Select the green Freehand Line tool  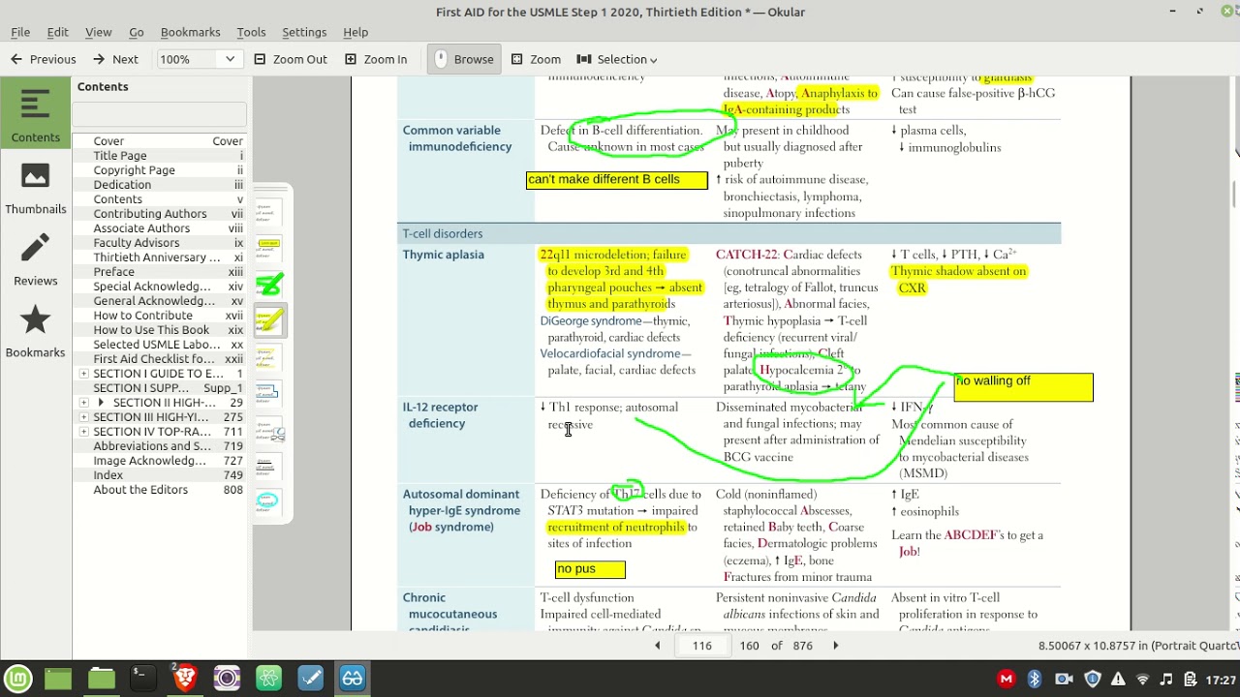268,284
